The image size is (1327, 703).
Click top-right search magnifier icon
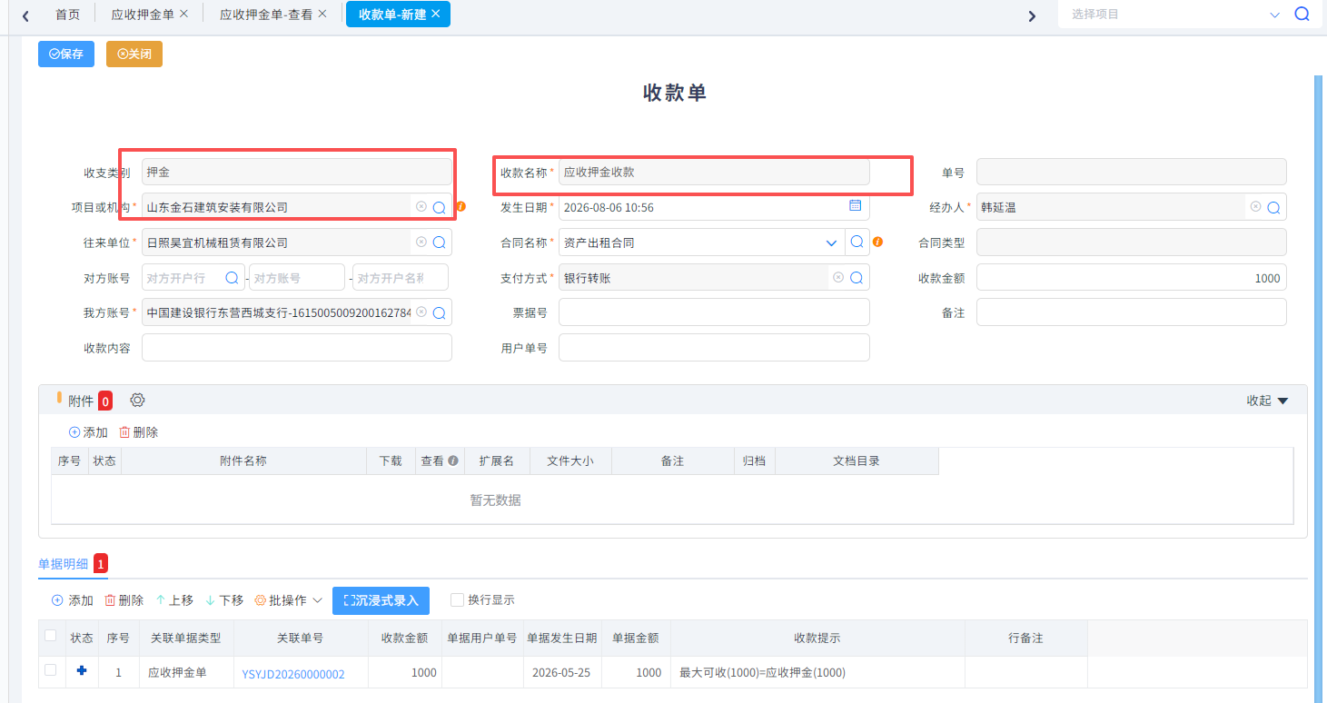[1302, 15]
